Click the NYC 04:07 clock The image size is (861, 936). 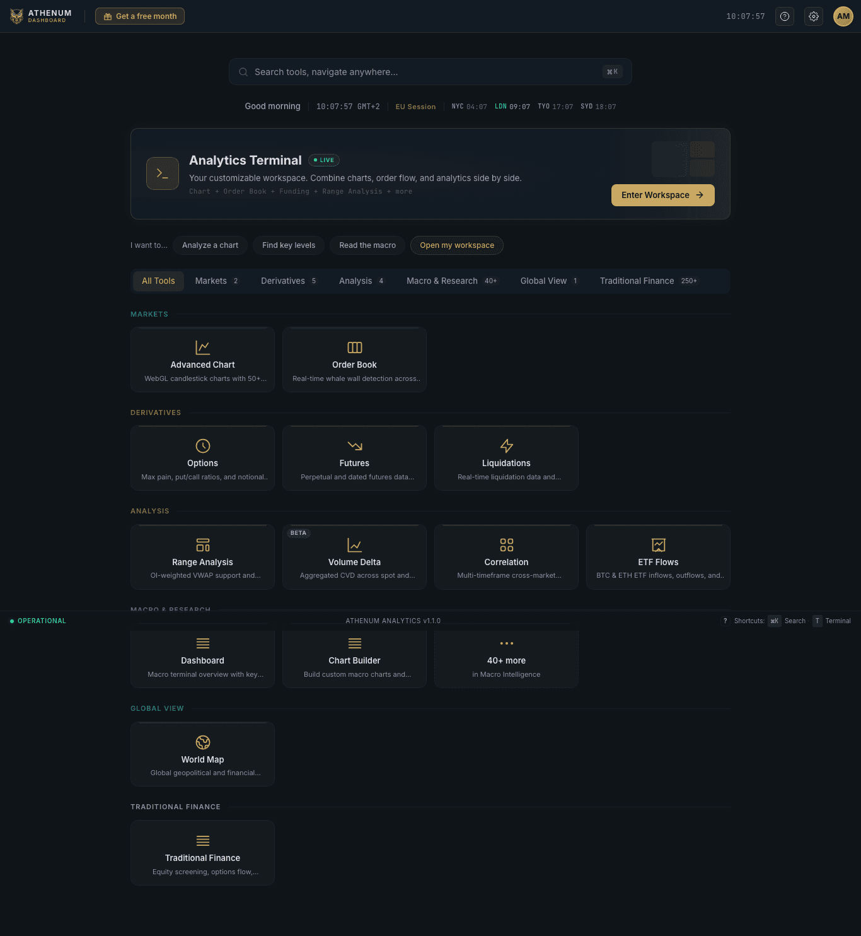pyautogui.click(x=469, y=107)
